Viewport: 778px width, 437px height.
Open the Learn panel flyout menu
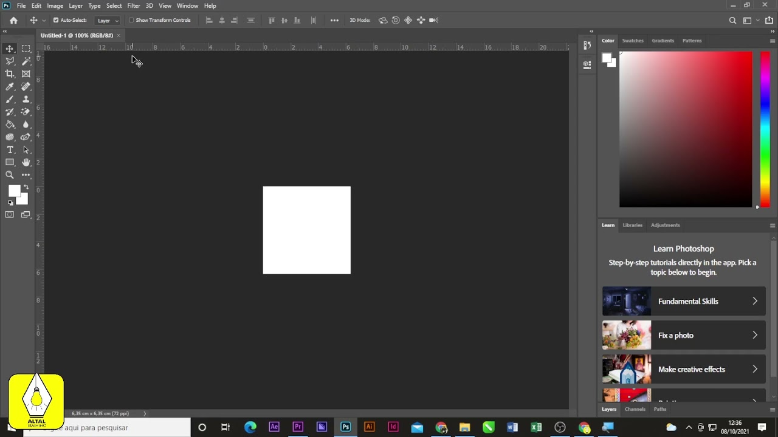(773, 225)
